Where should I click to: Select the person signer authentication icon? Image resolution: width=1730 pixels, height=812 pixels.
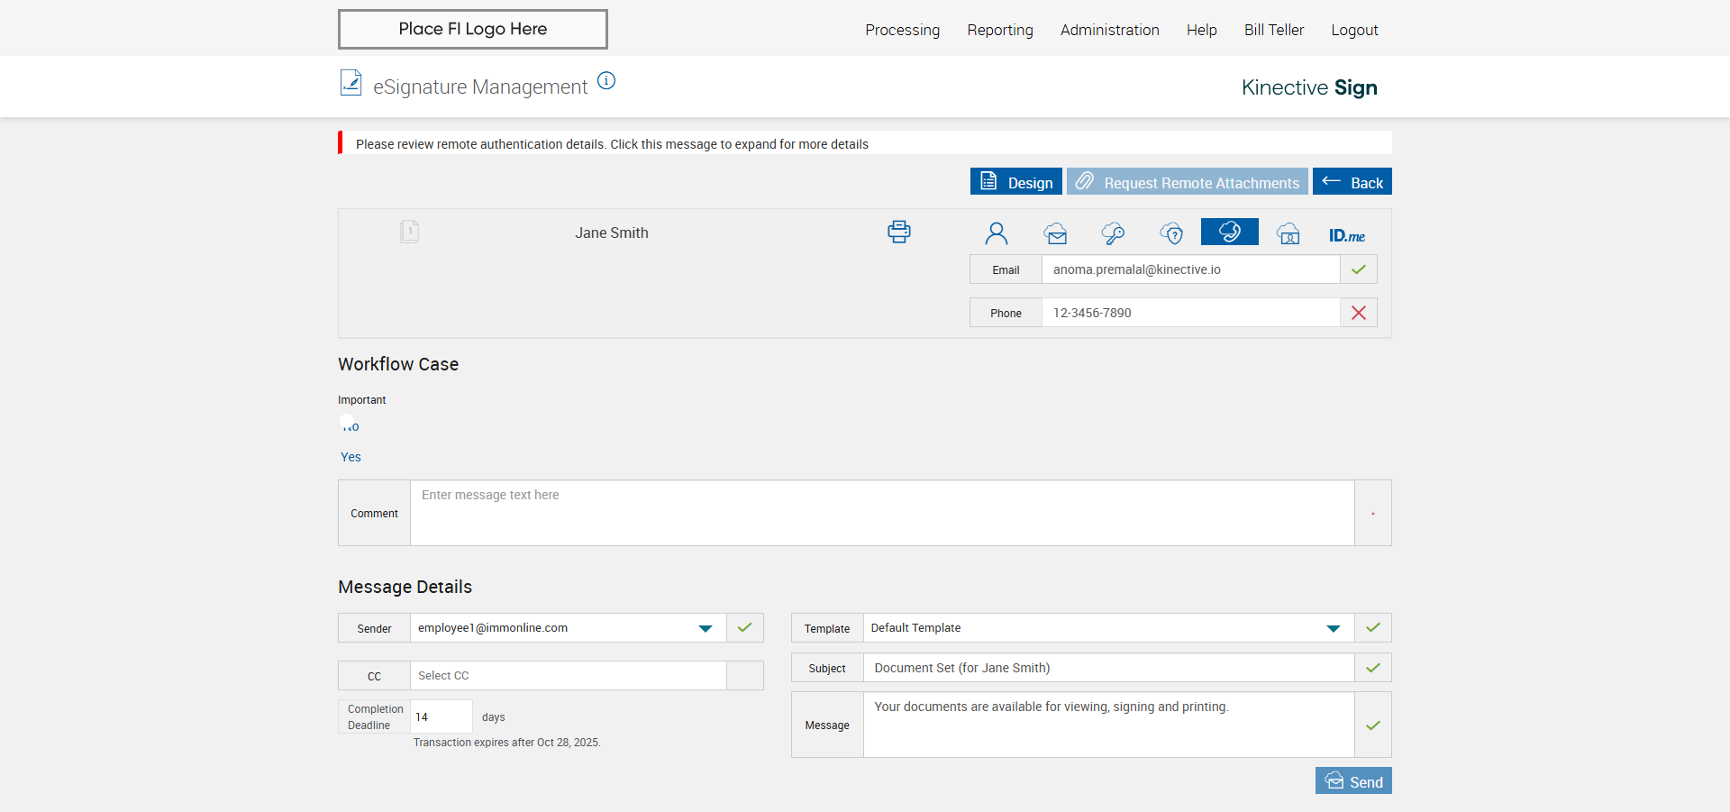click(996, 233)
